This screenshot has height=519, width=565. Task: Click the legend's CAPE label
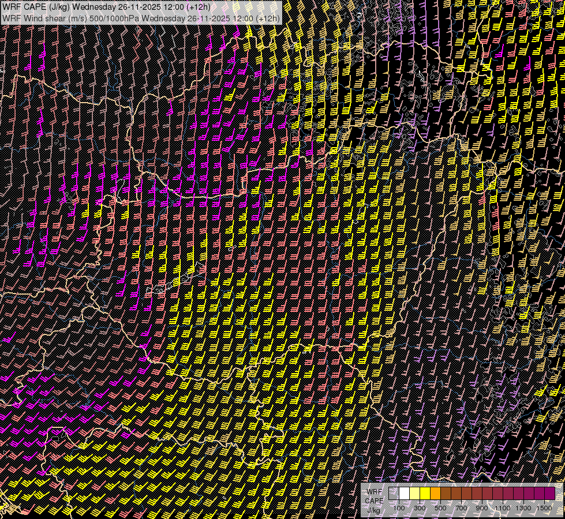click(x=374, y=501)
